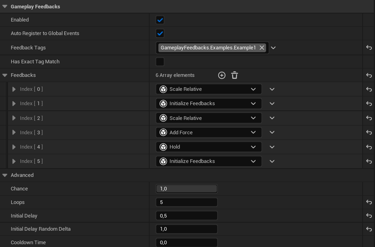This screenshot has height=247, width=375.
Task: Click the cube icon in Index 4 Hold
Action: (x=163, y=147)
